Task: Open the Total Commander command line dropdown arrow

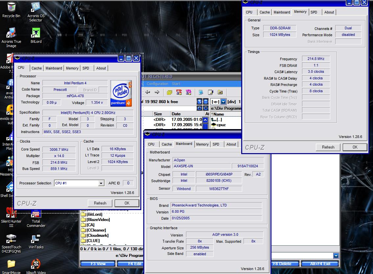Action: [x=336, y=256]
